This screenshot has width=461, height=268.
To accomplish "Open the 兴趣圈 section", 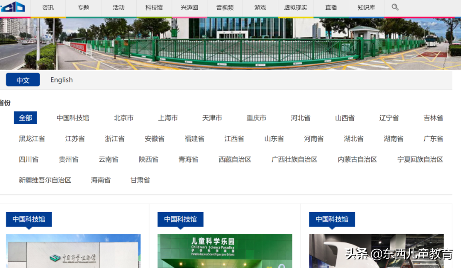I will pos(189,7).
